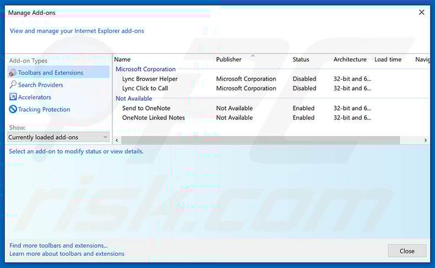Sort list by Status column header
This screenshot has height=268, width=435.
click(301, 59)
